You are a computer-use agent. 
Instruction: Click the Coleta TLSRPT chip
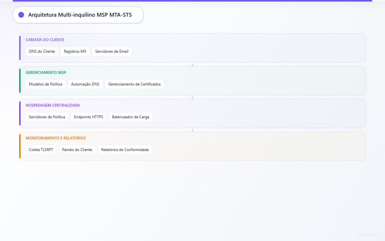point(41,149)
